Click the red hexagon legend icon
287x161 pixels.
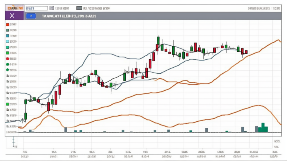[x=7, y=59]
